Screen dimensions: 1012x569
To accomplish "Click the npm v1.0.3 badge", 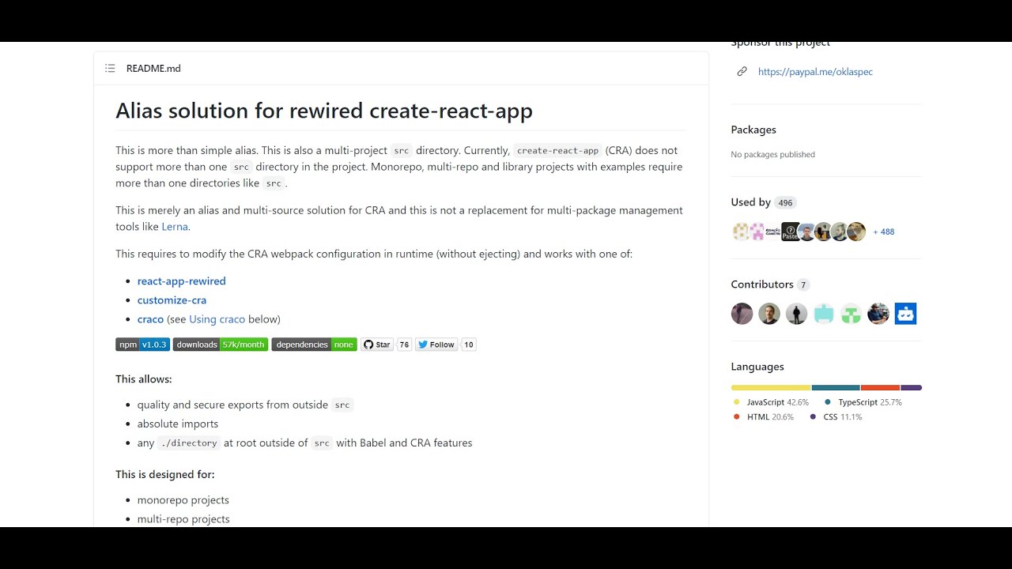I will click(142, 345).
